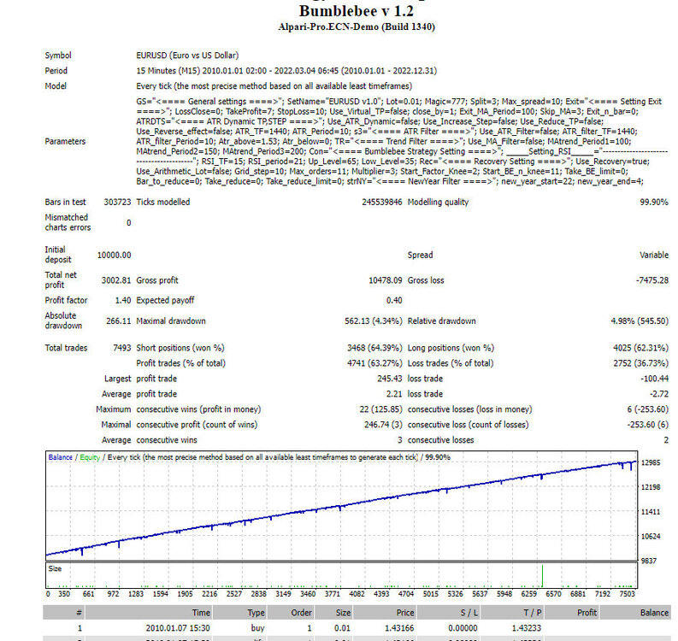Click the average profit trade value 2.21
This screenshot has height=641, width=678.
[x=394, y=394]
